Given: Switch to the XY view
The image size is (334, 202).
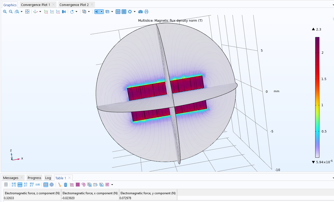Looking at the screenshot, I should coord(46,12).
